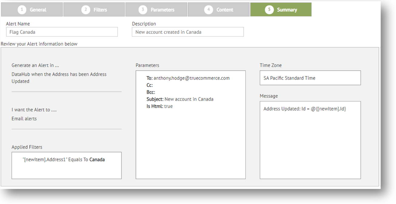Screen dimensions: 396x204
Task: Click the Applied Filters box with Canada filter
Action: [x=66, y=165]
